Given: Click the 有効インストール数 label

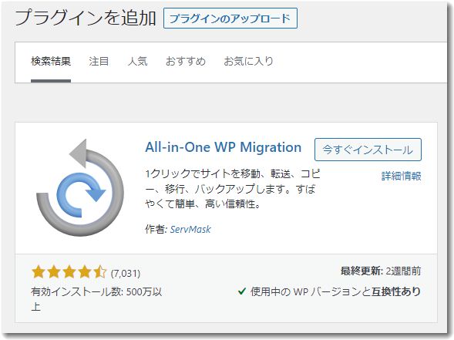Looking at the screenshot, I should pyautogui.click(x=77, y=291).
